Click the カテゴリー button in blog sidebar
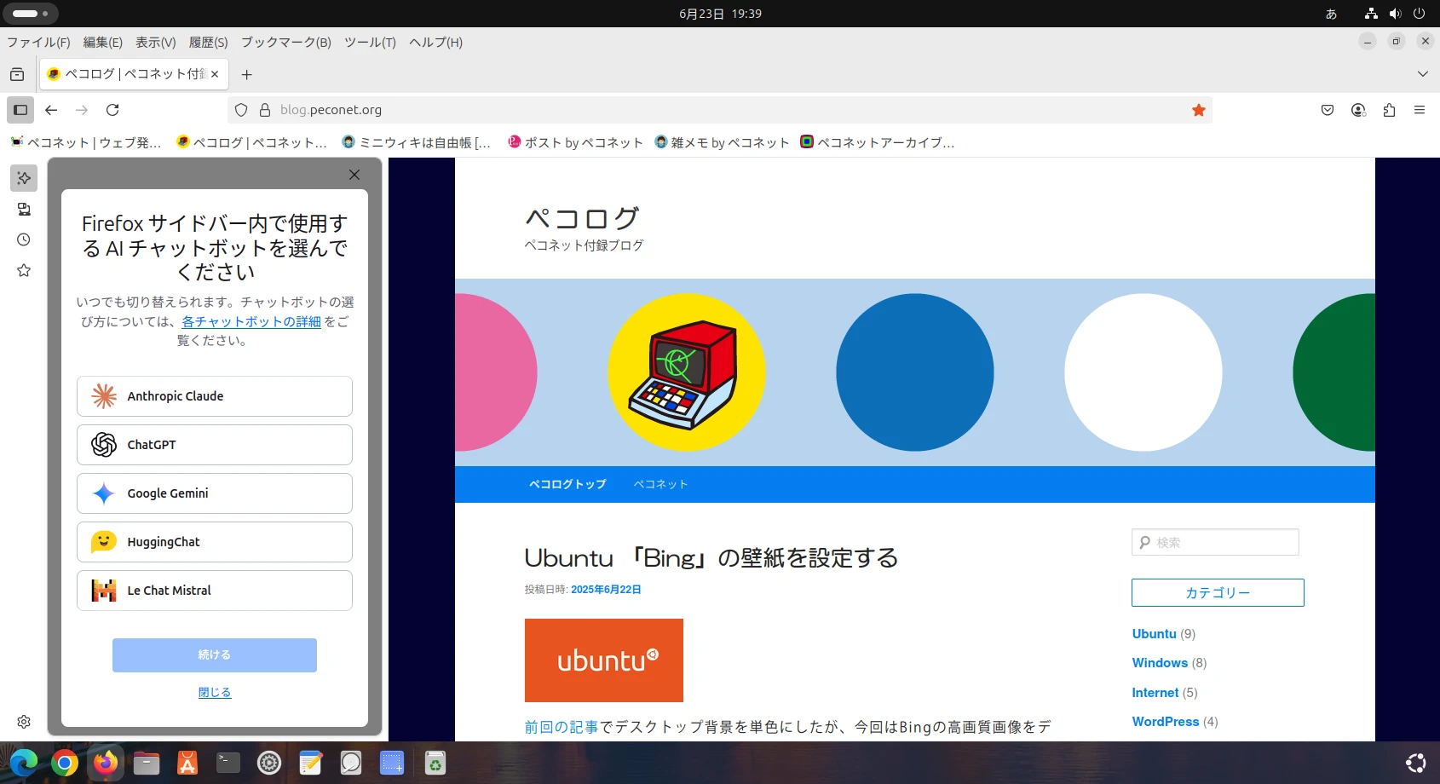Screen dimensions: 1440x784 1218,593
